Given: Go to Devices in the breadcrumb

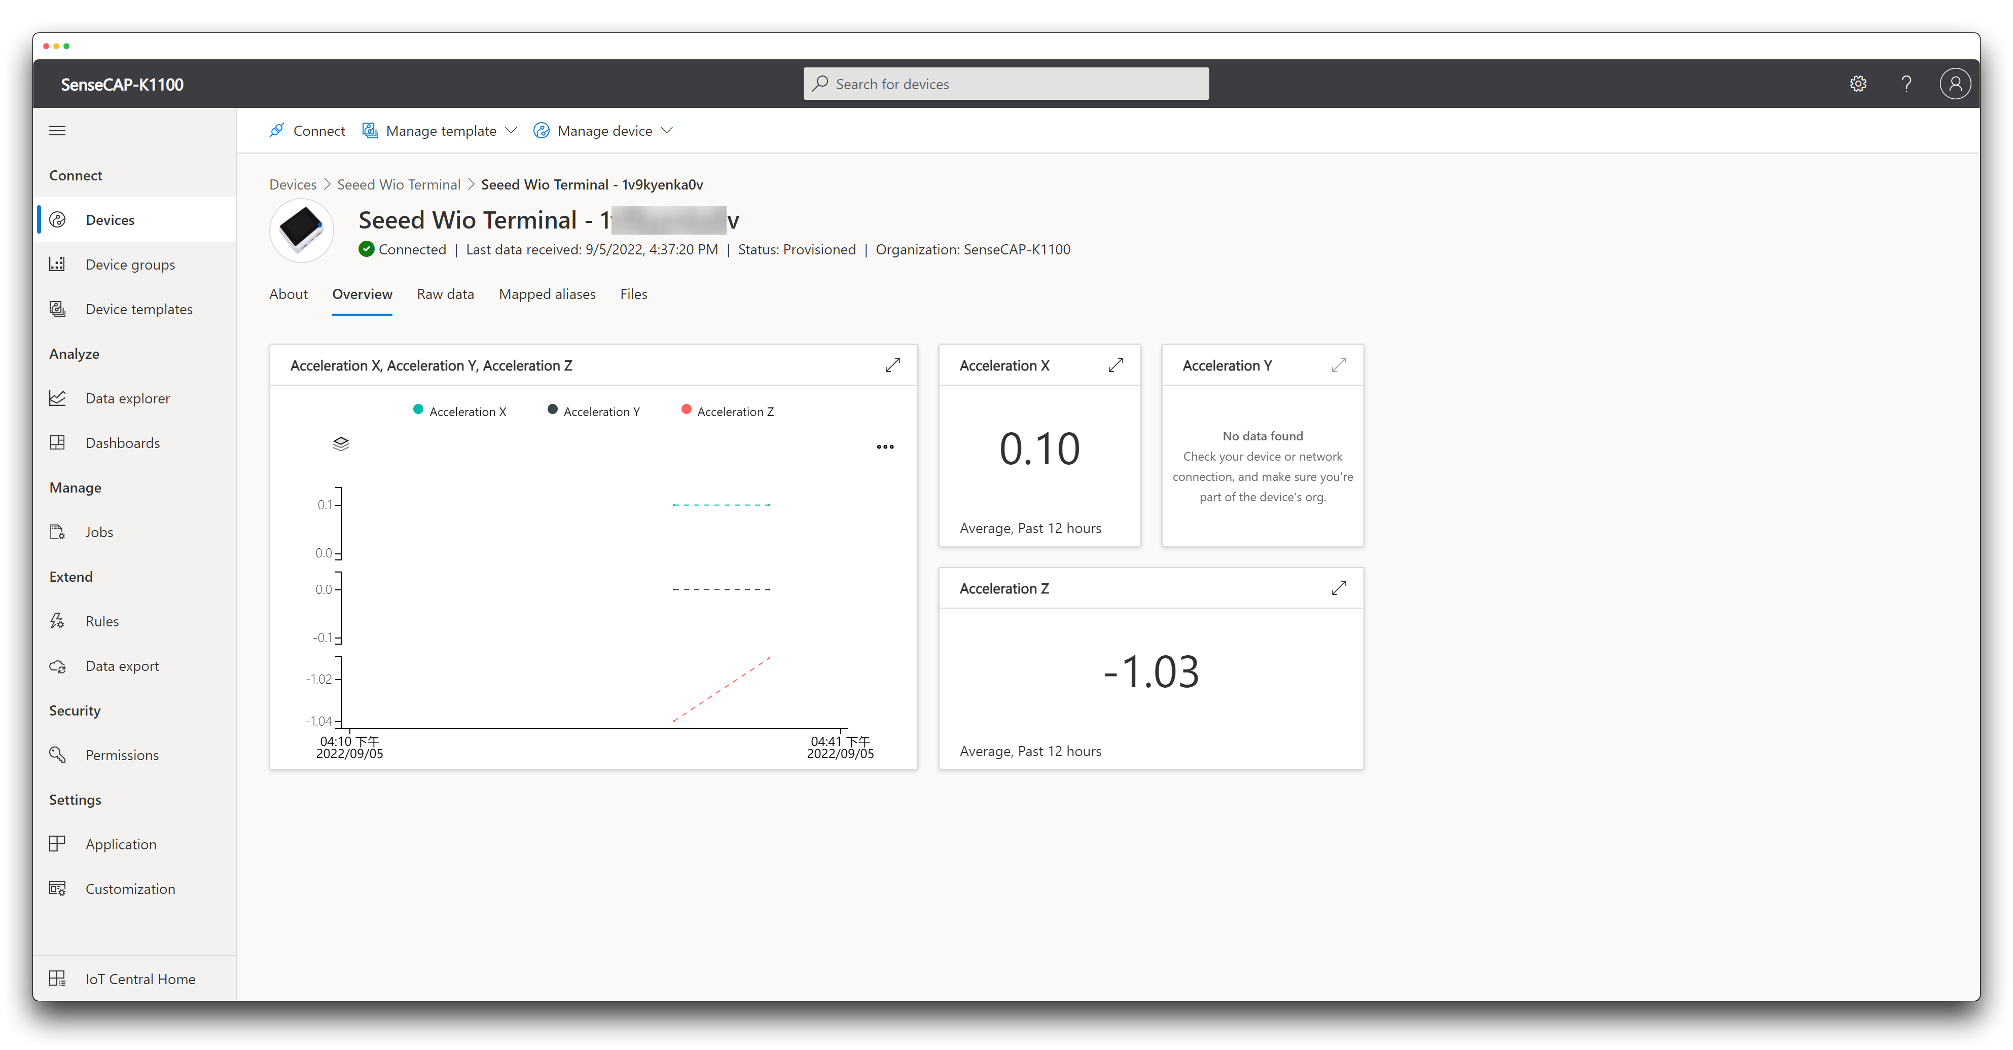Looking at the screenshot, I should point(293,184).
